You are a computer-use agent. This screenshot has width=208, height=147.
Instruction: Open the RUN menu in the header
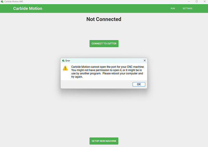[173, 8]
